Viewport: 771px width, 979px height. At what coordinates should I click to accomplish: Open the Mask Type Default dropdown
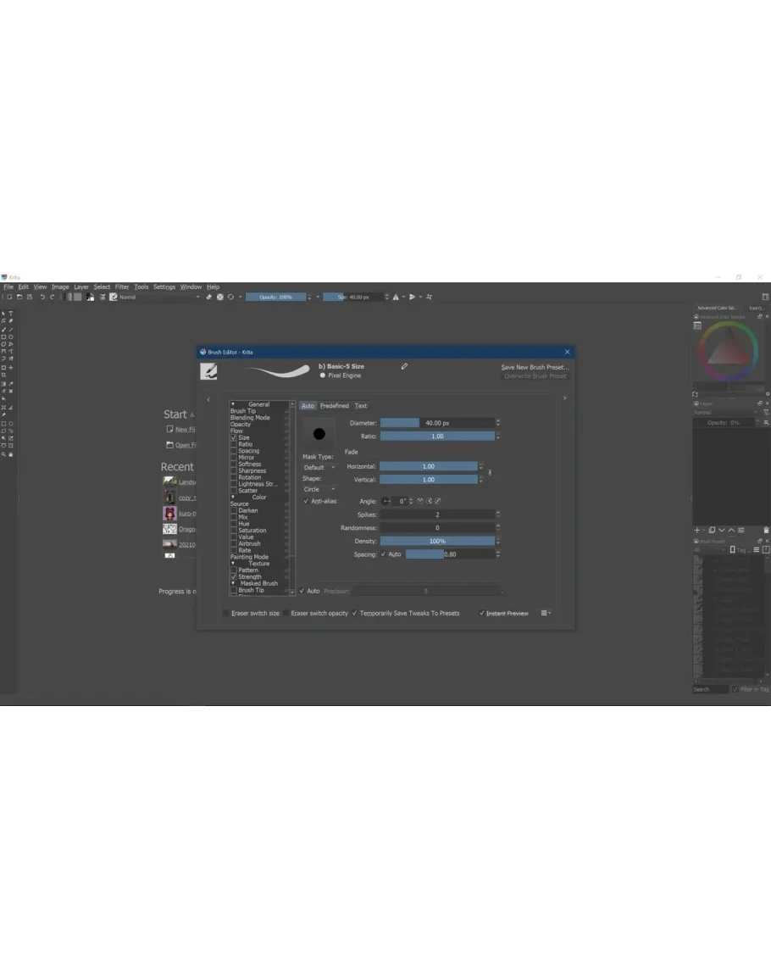[319, 467]
